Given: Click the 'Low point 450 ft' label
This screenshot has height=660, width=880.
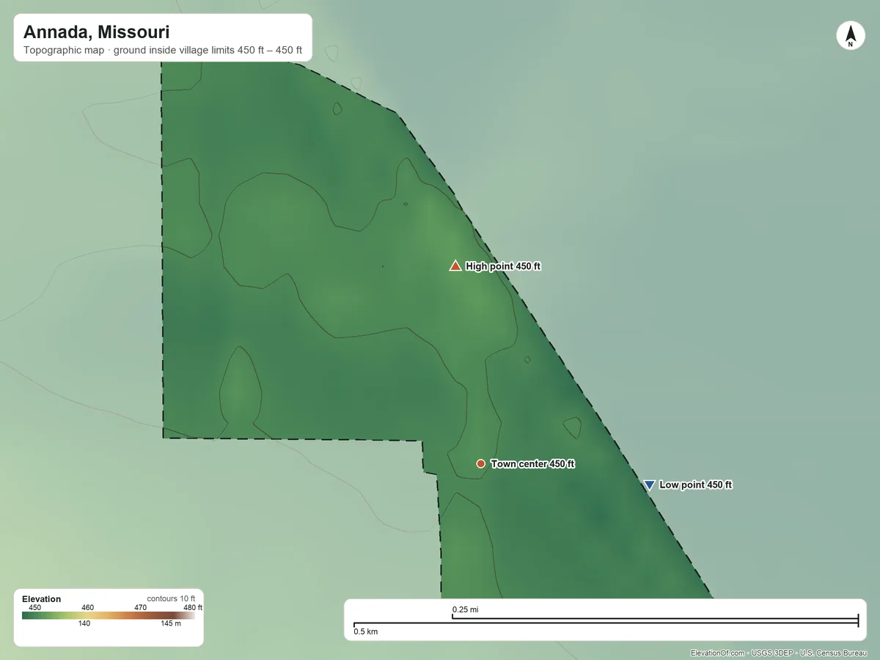Looking at the screenshot, I should point(695,485).
